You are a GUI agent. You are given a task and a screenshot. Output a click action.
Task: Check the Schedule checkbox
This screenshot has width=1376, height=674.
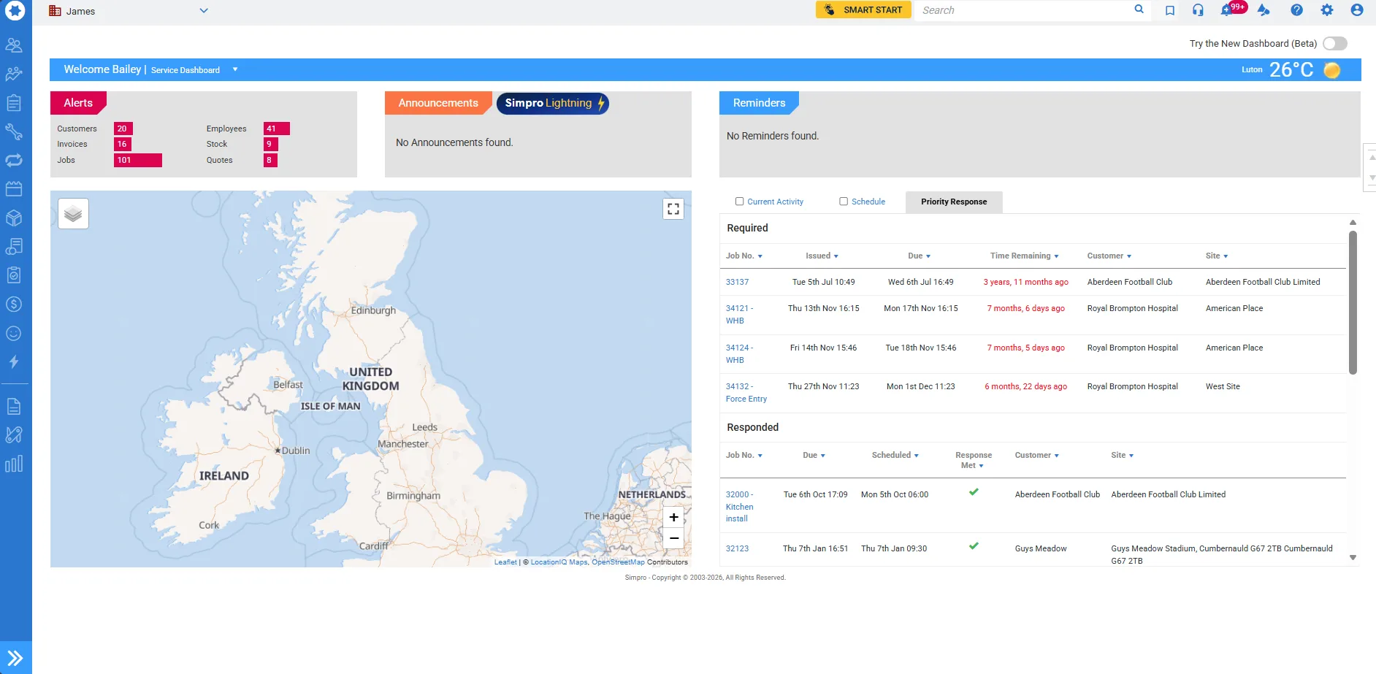click(844, 202)
